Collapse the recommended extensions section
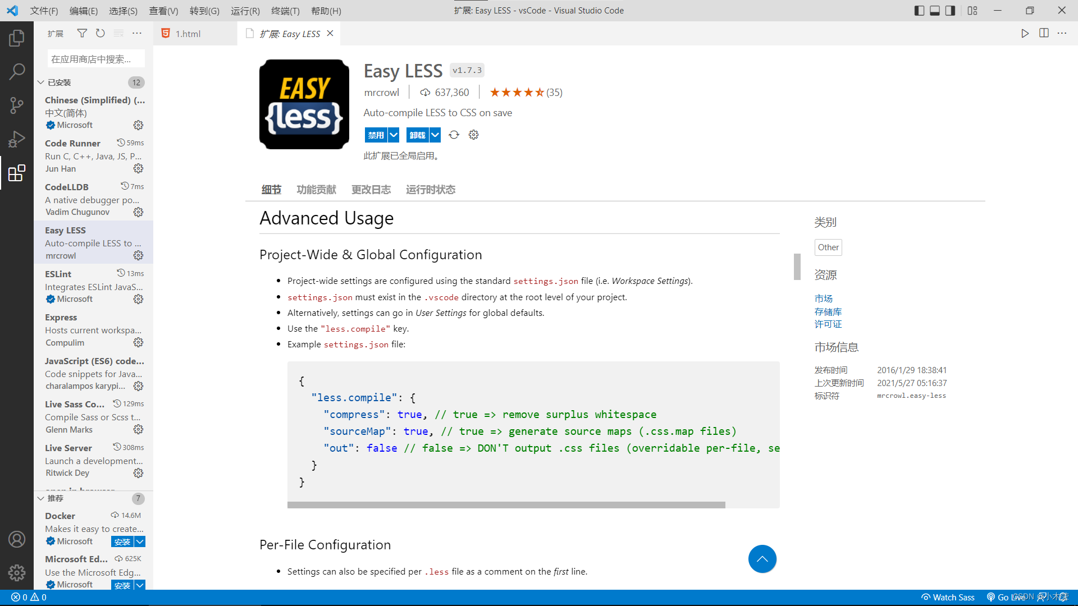This screenshot has height=606, width=1078. [41, 498]
